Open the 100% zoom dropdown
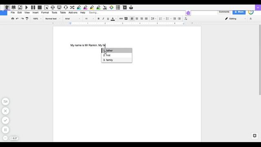 tap(37, 19)
